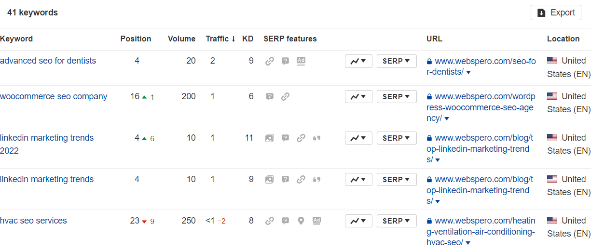Sort the table by the Traffic column header
Image resolution: width=591 pixels, height=251 pixels.
coord(220,39)
